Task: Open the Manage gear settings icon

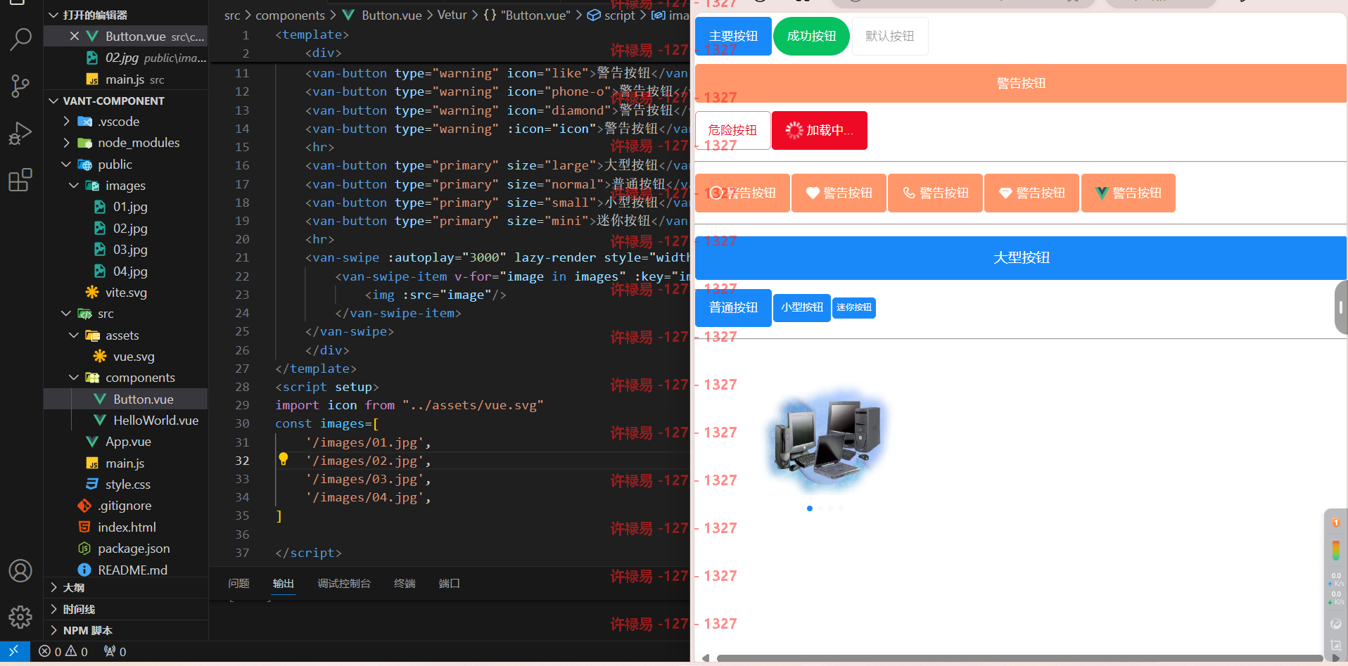Action: (x=20, y=617)
